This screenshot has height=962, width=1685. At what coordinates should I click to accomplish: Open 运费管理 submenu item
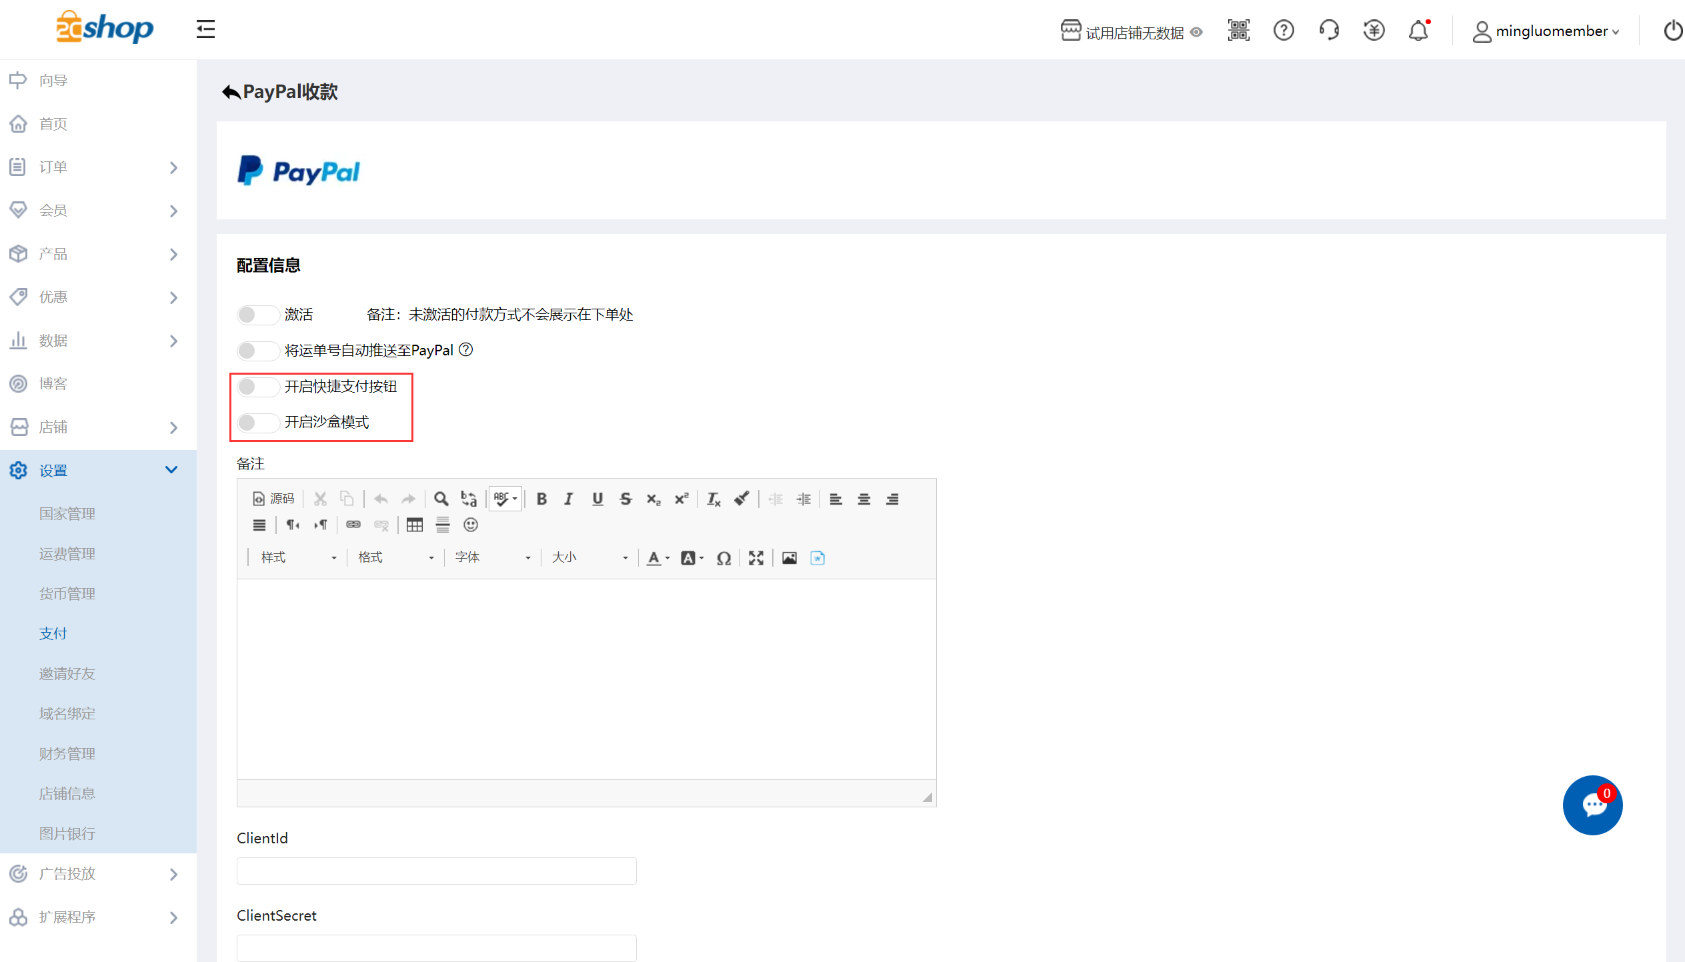[x=67, y=554]
